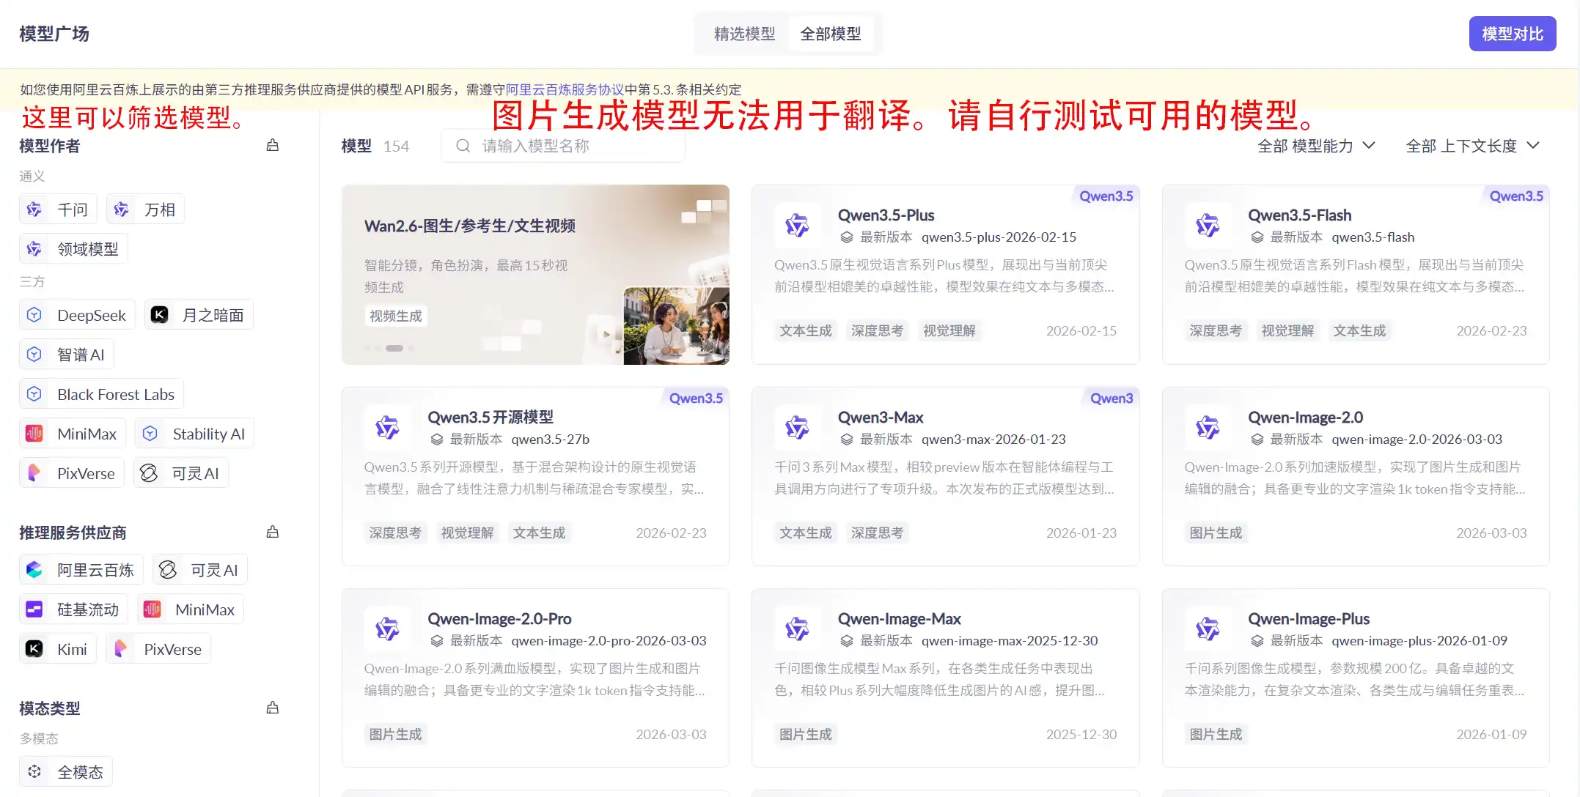Click the Qwen logo on the Qwen-Image-Plus card
Viewport: 1580px width, 797px height.
tap(1208, 629)
